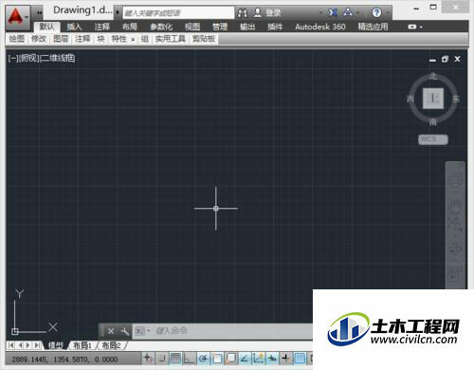Click the viewport [-] control label
The height and width of the screenshot is (370, 474).
12,58
